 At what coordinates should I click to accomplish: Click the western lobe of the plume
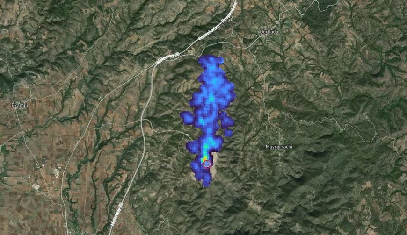pos(187,118)
